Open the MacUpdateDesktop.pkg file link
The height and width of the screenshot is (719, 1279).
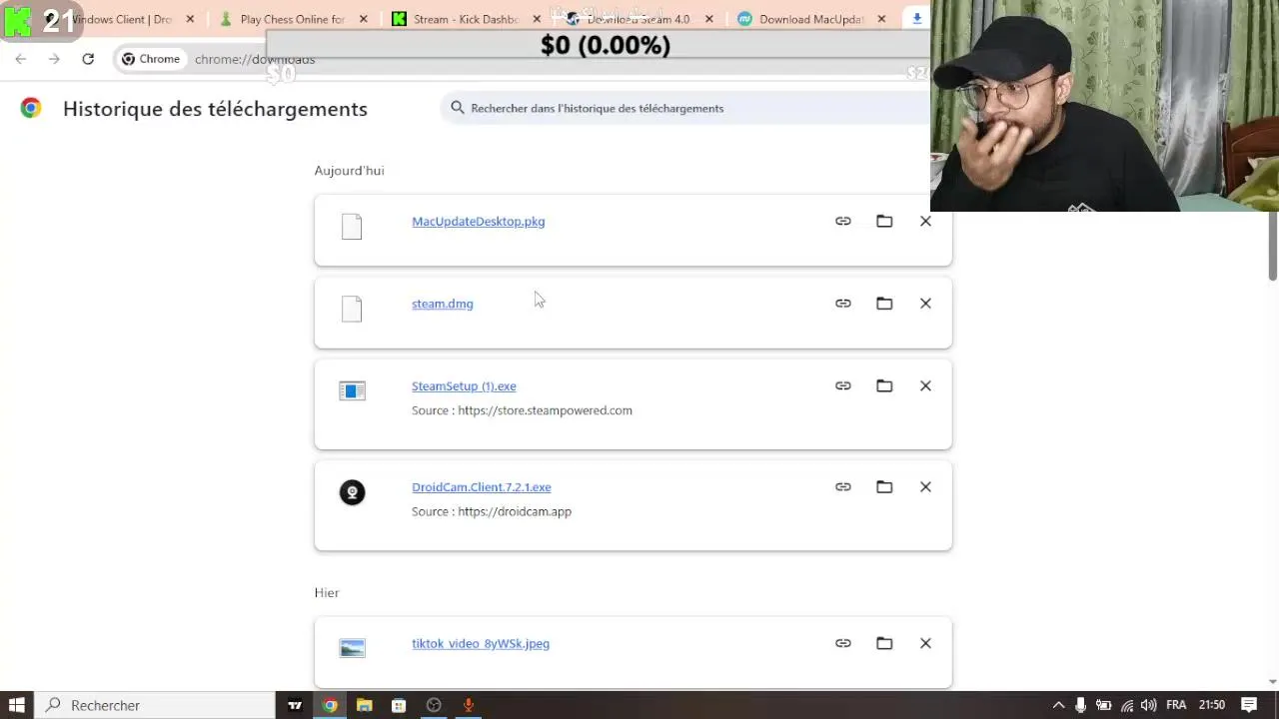478,222
